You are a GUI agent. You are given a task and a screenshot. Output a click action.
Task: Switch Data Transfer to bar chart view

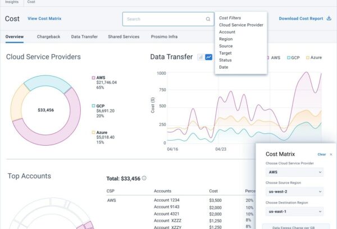click(x=200, y=57)
